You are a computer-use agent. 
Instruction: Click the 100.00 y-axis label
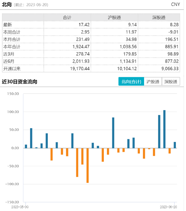[13, 112]
